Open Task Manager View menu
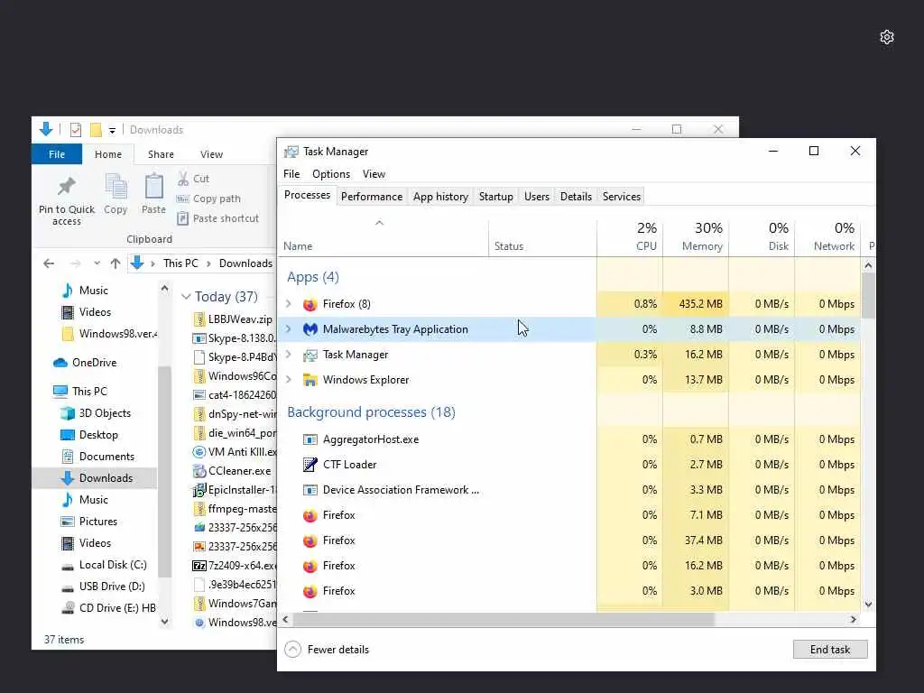924x693 pixels. click(374, 174)
